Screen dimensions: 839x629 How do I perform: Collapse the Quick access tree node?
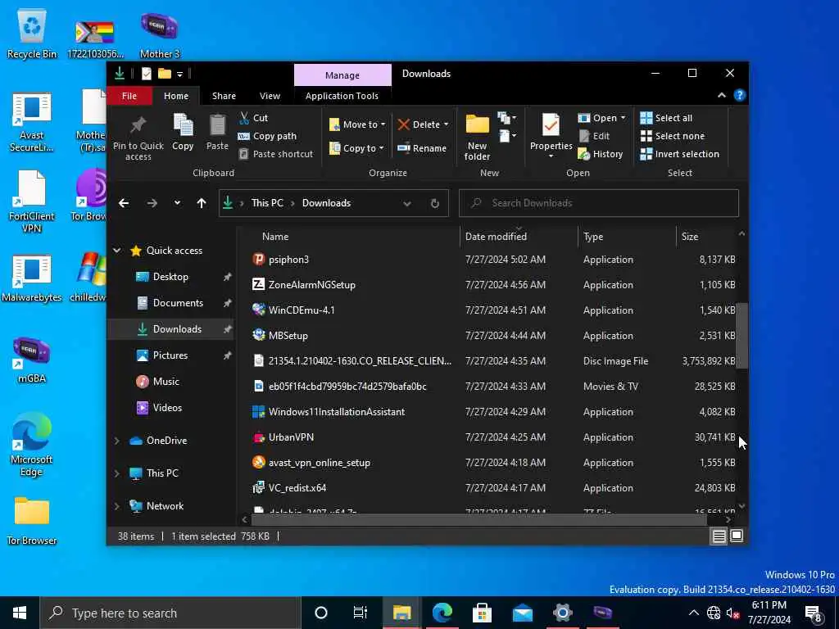coord(117,251)
